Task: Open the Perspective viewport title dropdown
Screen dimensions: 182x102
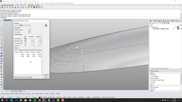Action: coord(11,20)
